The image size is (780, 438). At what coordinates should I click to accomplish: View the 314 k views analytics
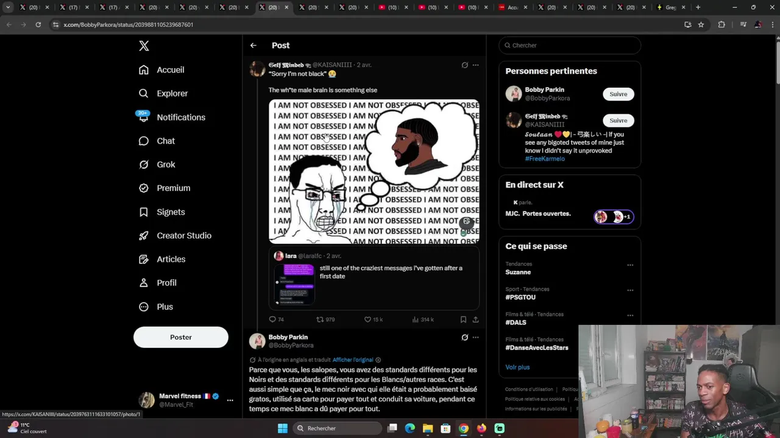pyautogui.click(x=423, y=319)
